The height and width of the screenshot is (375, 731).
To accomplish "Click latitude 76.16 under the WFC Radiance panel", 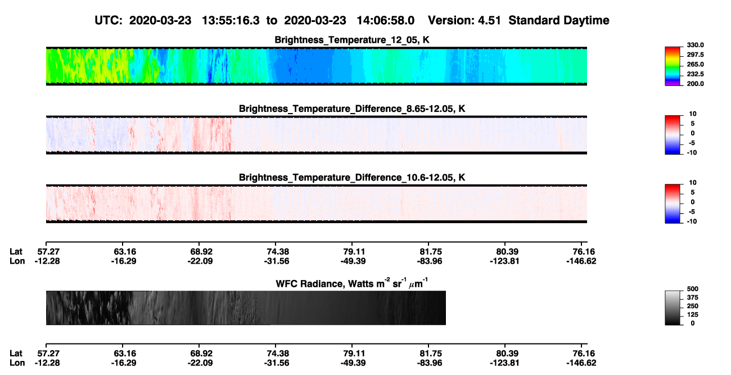I will pyautogui.click(x=584, y=353).
